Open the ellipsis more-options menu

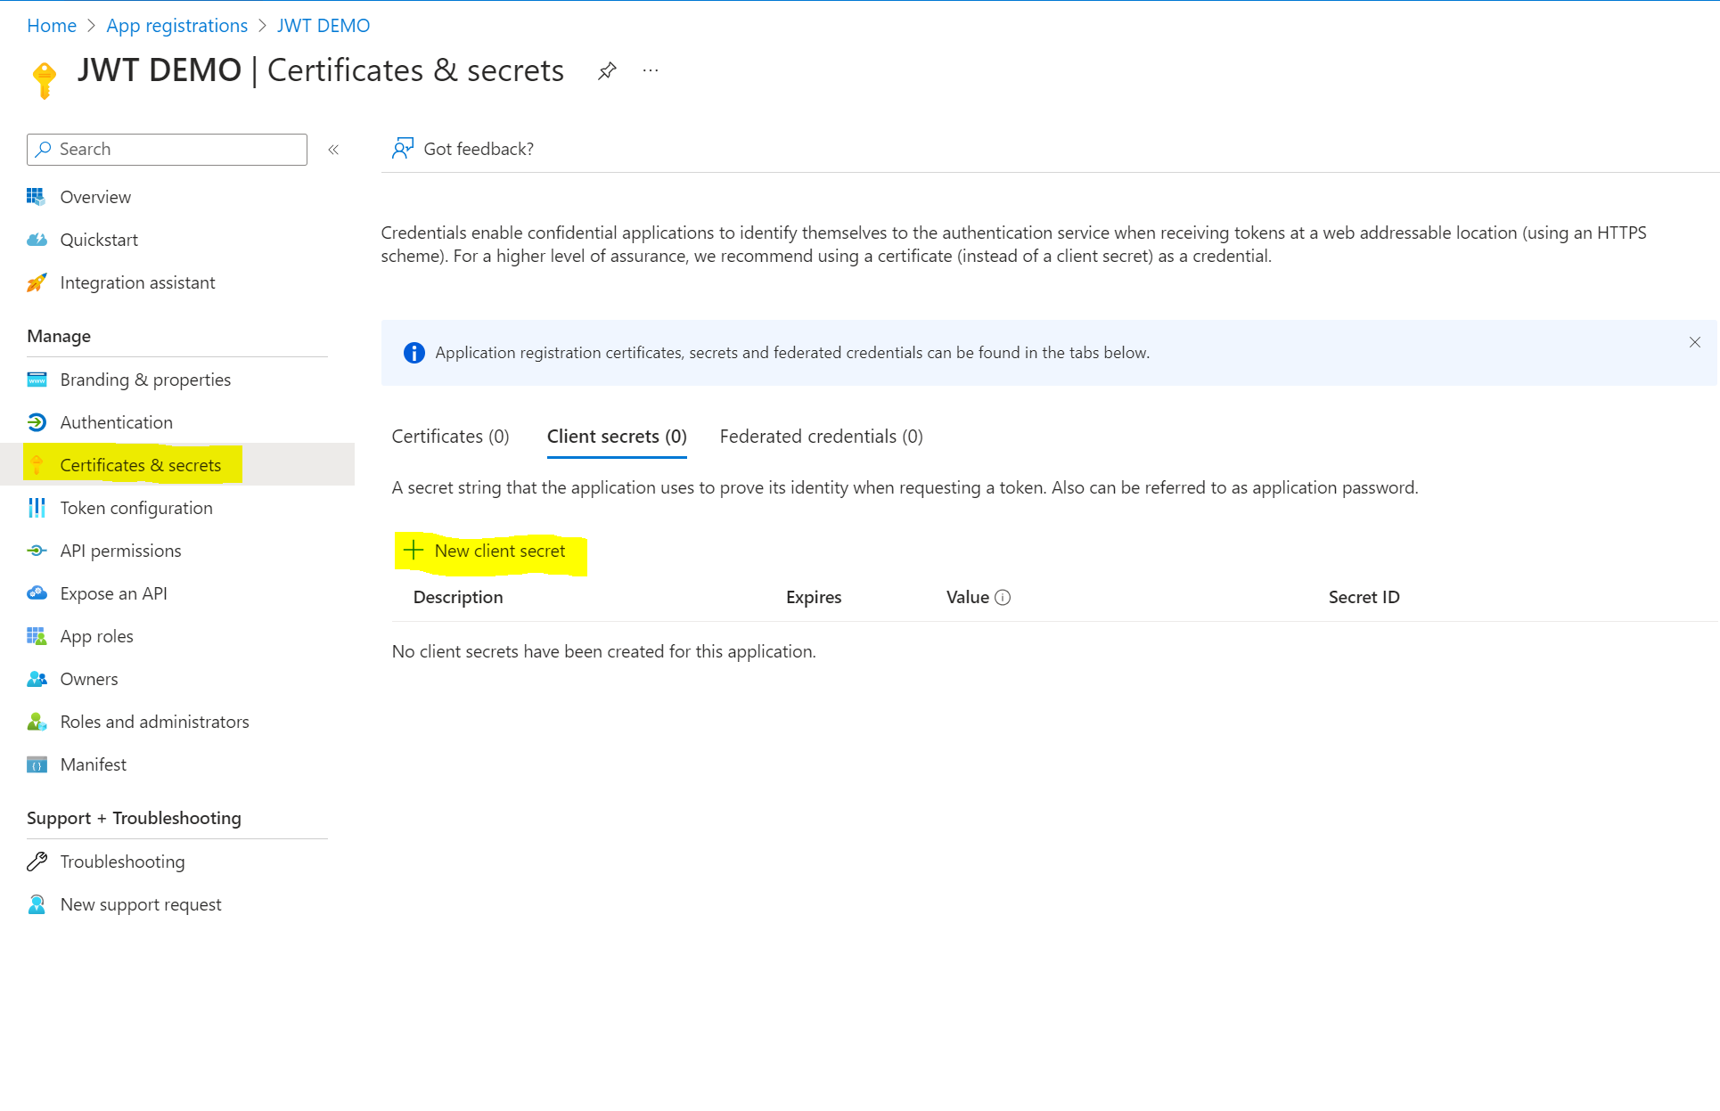(650, 69)
